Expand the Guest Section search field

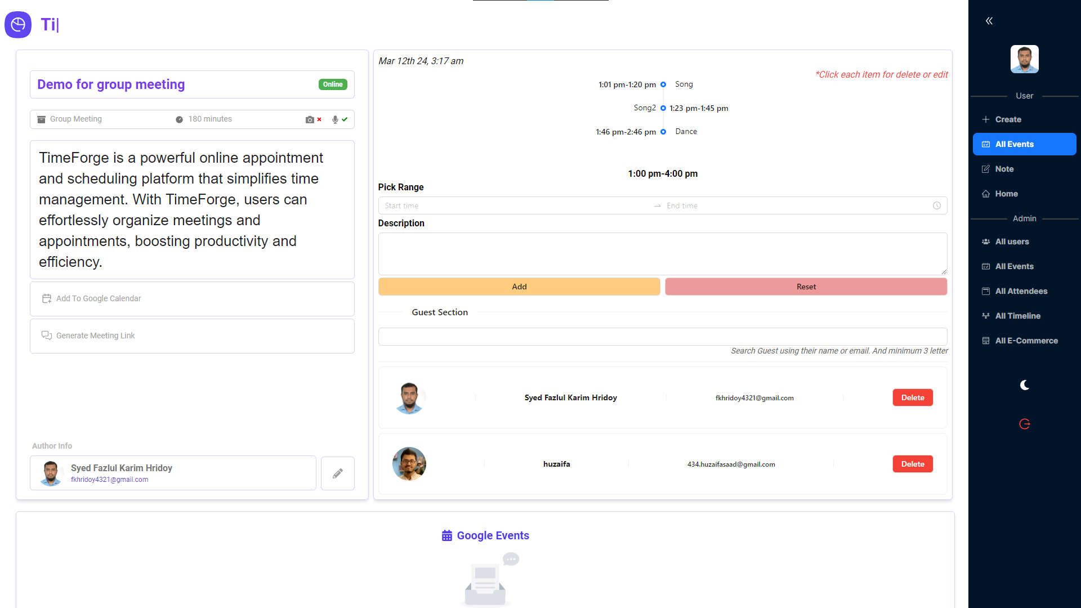click(662, 336)
